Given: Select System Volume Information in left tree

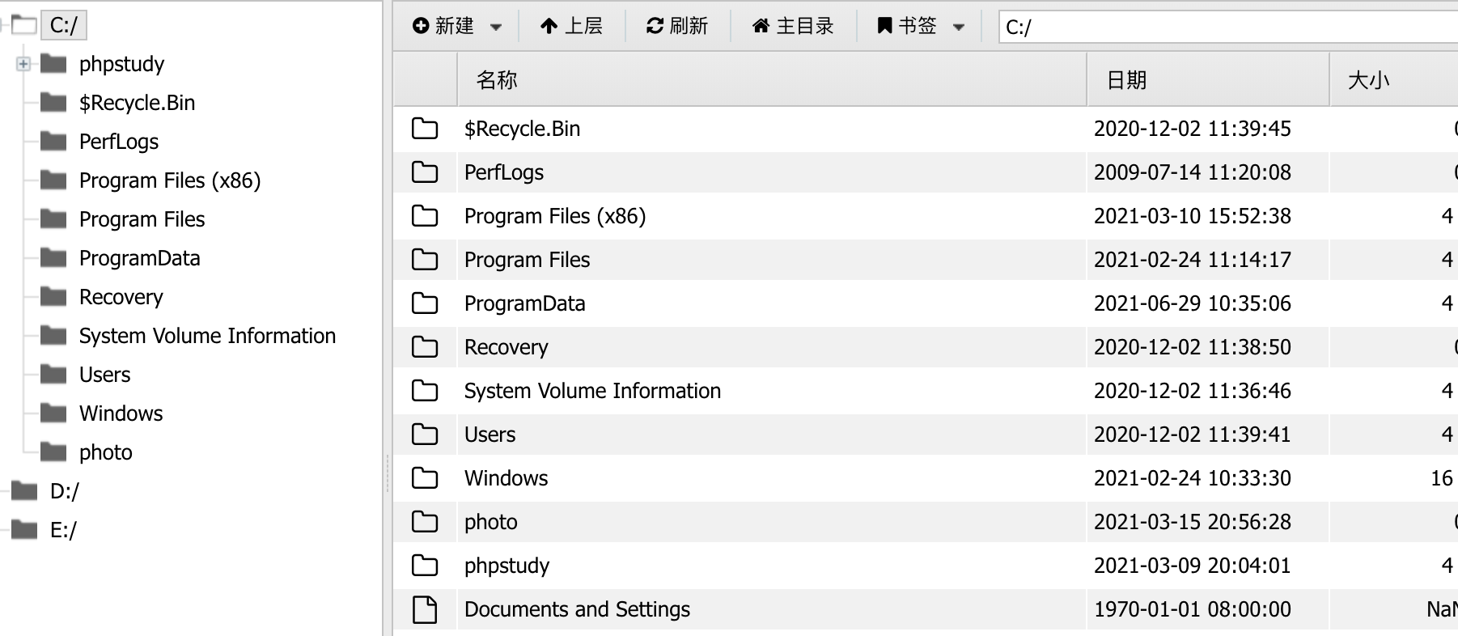Looking at the screenshot, I should tap(207, 336).
